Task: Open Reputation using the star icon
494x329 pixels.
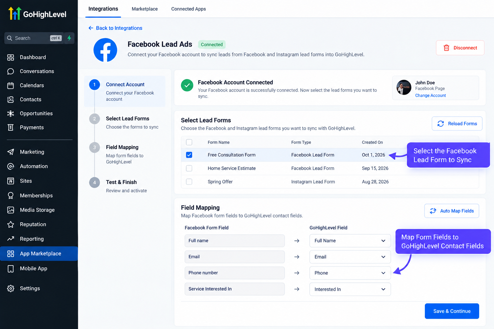Action: [11, 225]
